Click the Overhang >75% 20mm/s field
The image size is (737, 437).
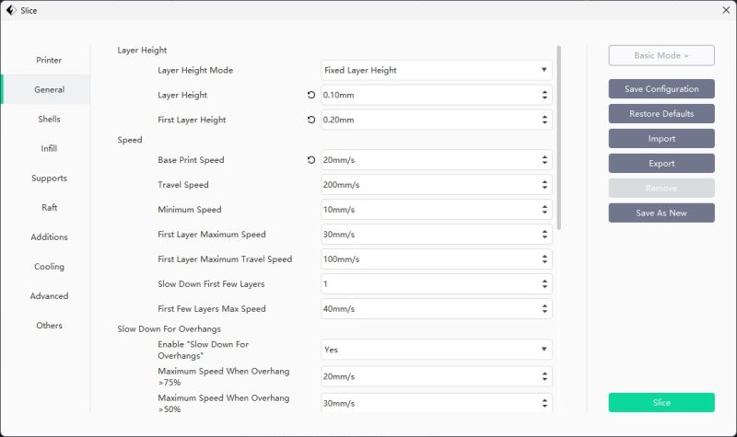coord(437,376)
